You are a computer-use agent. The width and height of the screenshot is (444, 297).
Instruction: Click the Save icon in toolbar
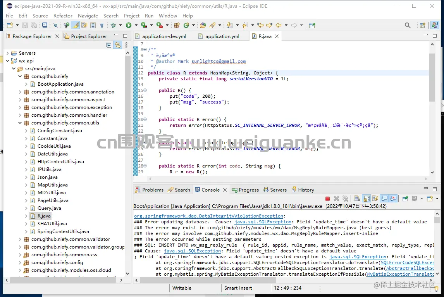(x=25, y=25)
